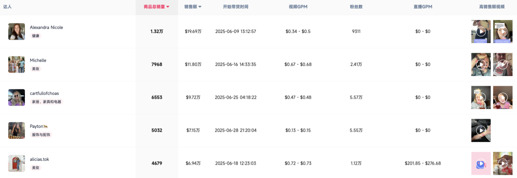The width and height of the screenshot is (517, 178).
Task: Click start time 2025-06-18 12:23:03
Action: pyautogui.click(x=236, y=163)
